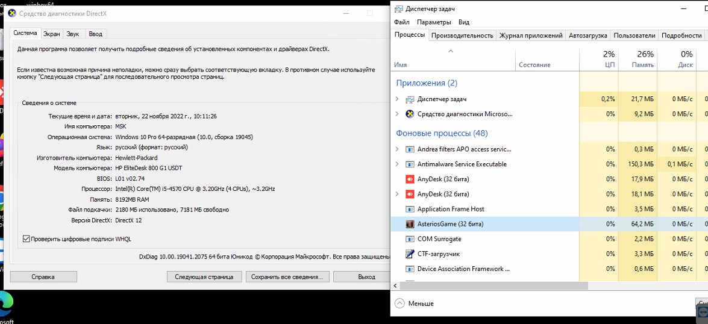Select the COM Surrogate process name

pyautogui.click(x=439, y=238)
